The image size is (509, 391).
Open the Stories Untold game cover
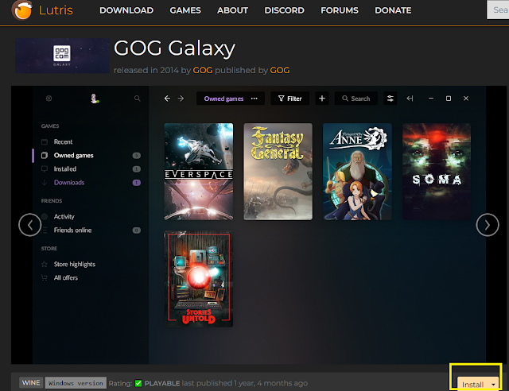click(198, 279)
